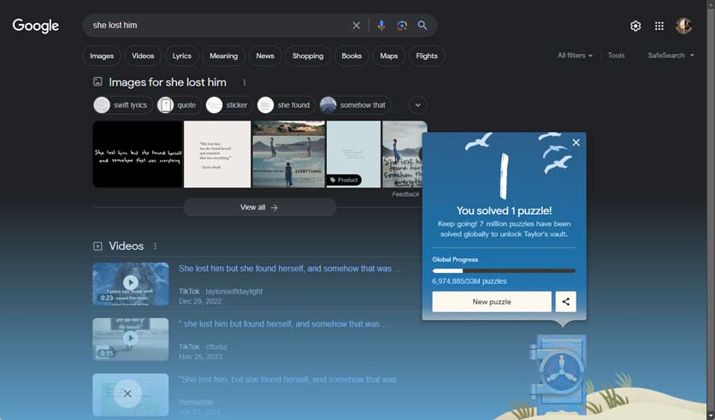Start a New puzzle
This screenshot has height=420, width=715.
pyautogui.click(x=491, y=302)
